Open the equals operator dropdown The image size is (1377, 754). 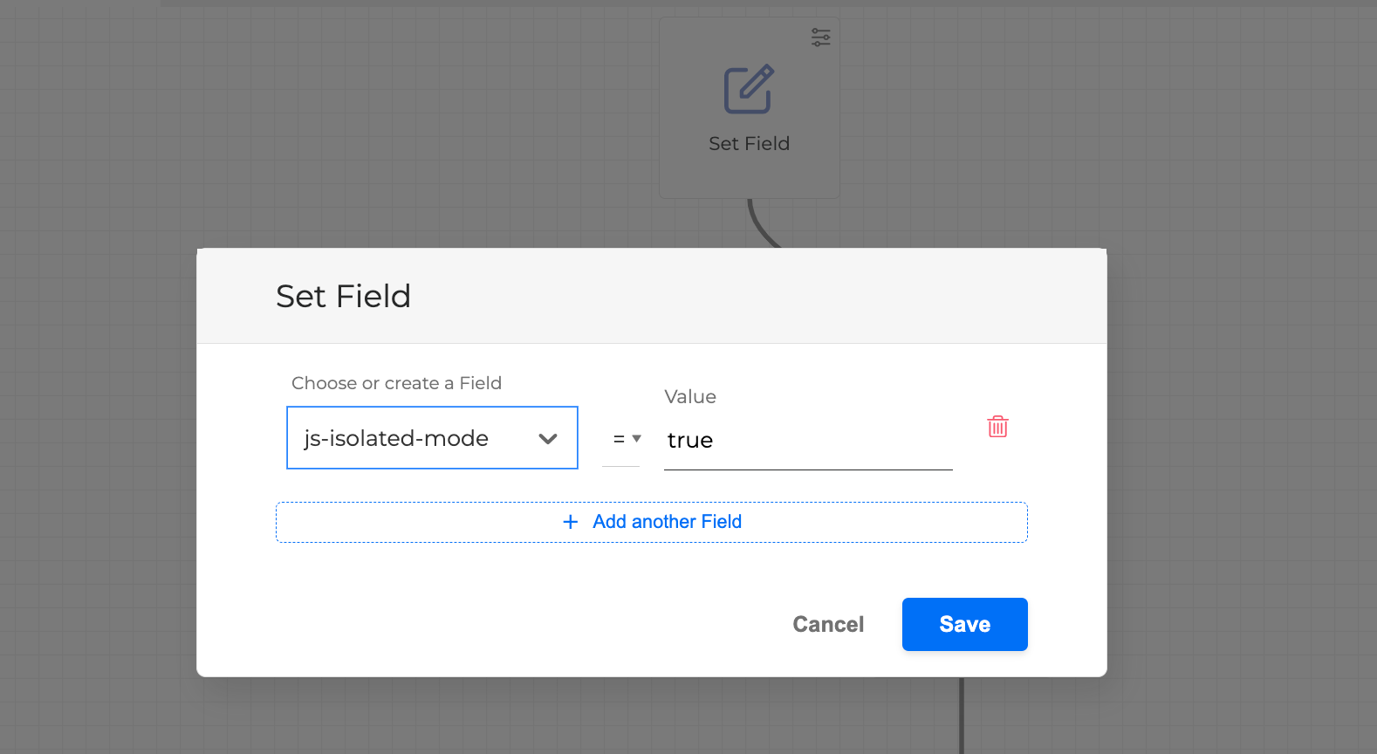click(621, 439)
